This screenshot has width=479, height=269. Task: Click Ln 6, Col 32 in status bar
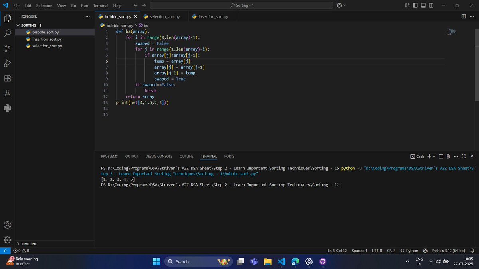point(337,251)
